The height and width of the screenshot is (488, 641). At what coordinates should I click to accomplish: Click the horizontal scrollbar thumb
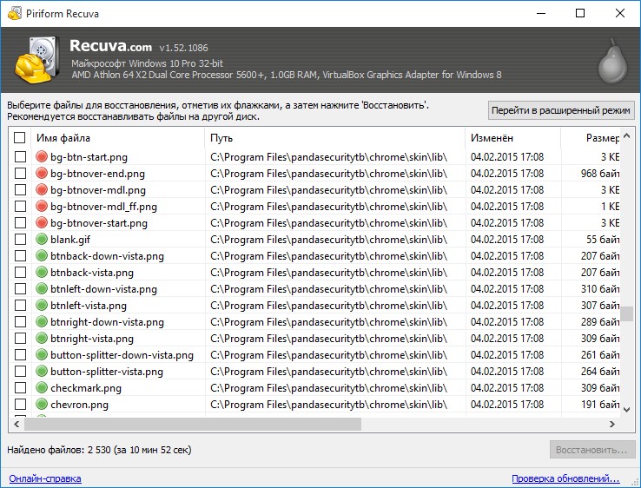pyautogui.click(x=193, y=425)
